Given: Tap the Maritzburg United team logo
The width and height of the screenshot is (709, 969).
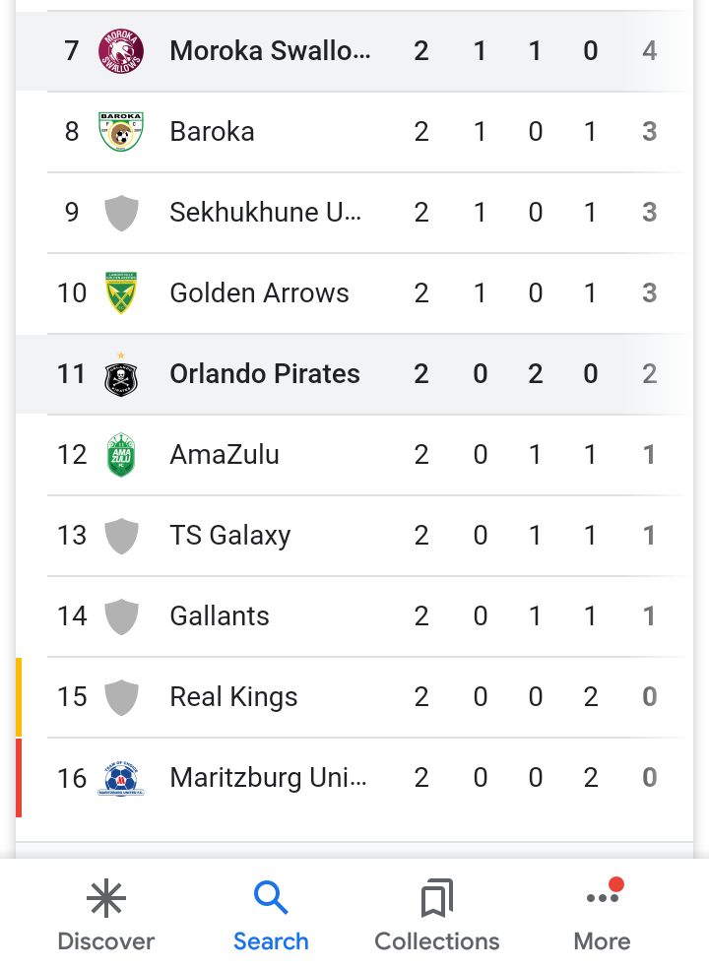Looking at the screenshot, I should pos(121,778).
